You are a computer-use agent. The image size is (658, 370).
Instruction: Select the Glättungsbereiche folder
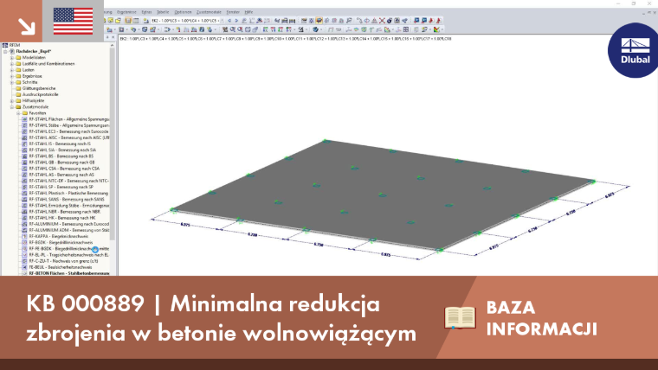coord(39,88)
